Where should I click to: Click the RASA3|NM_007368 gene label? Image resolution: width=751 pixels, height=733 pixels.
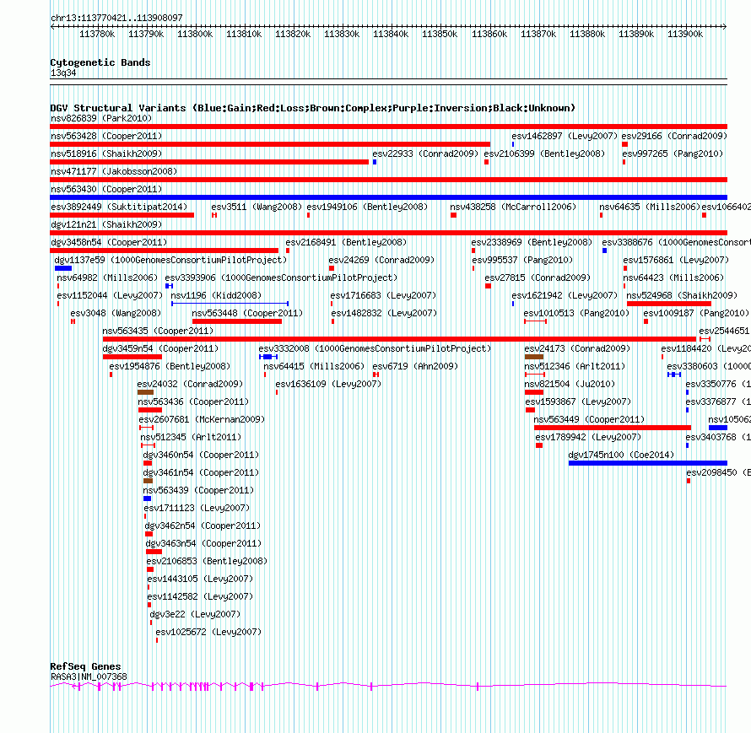coord(89,676)
